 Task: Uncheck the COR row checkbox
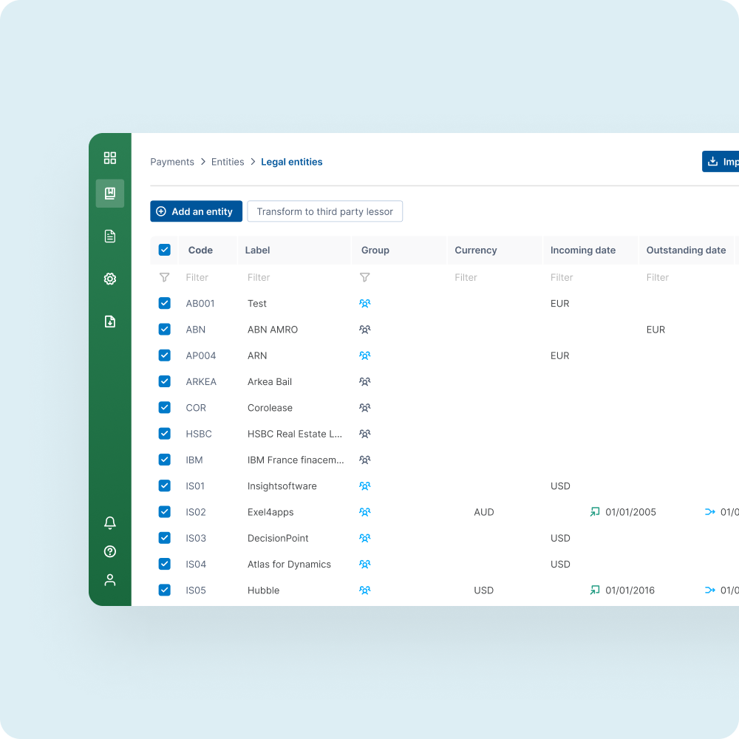point(165,407)
